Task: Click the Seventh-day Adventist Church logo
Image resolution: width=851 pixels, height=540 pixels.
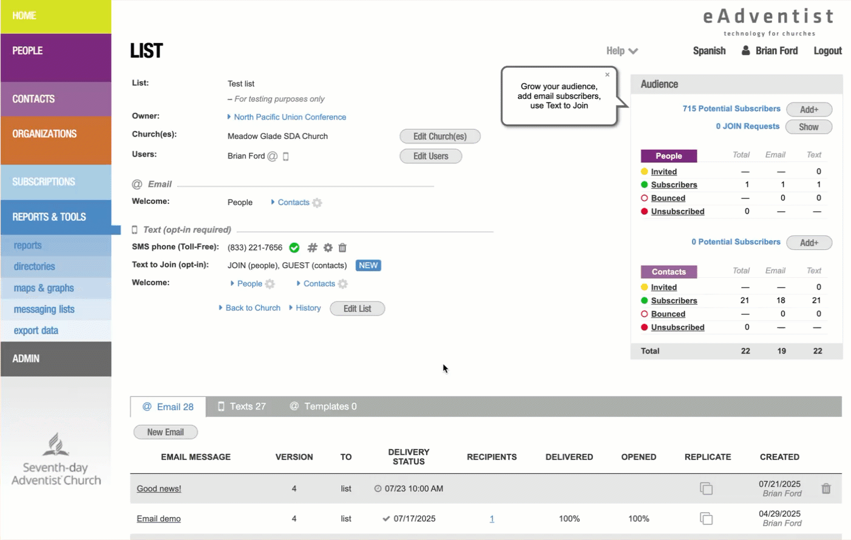Action: click(56, 459)
